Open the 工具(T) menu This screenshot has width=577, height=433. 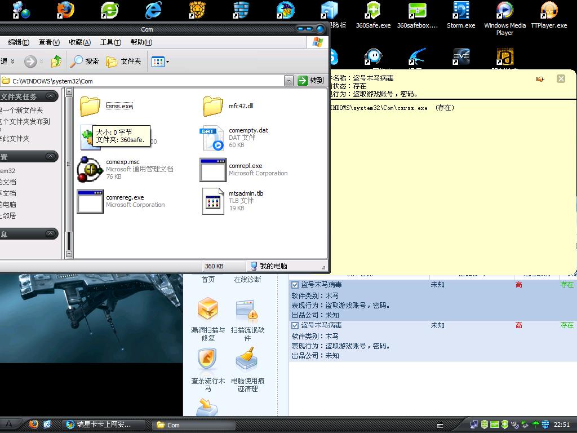click(110, 42)
